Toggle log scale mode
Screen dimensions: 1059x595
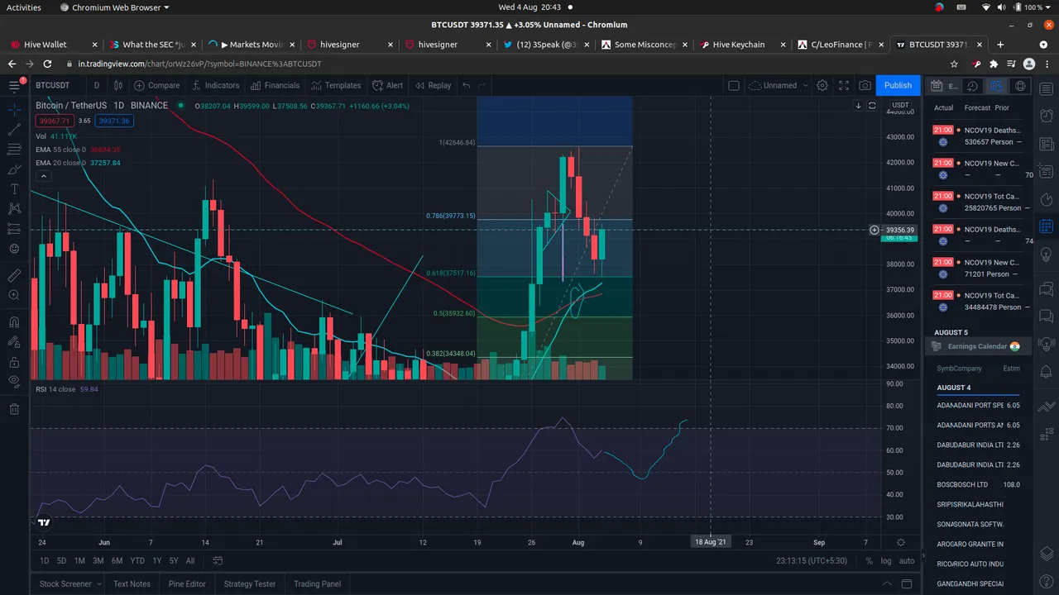[x=886, y=560]
